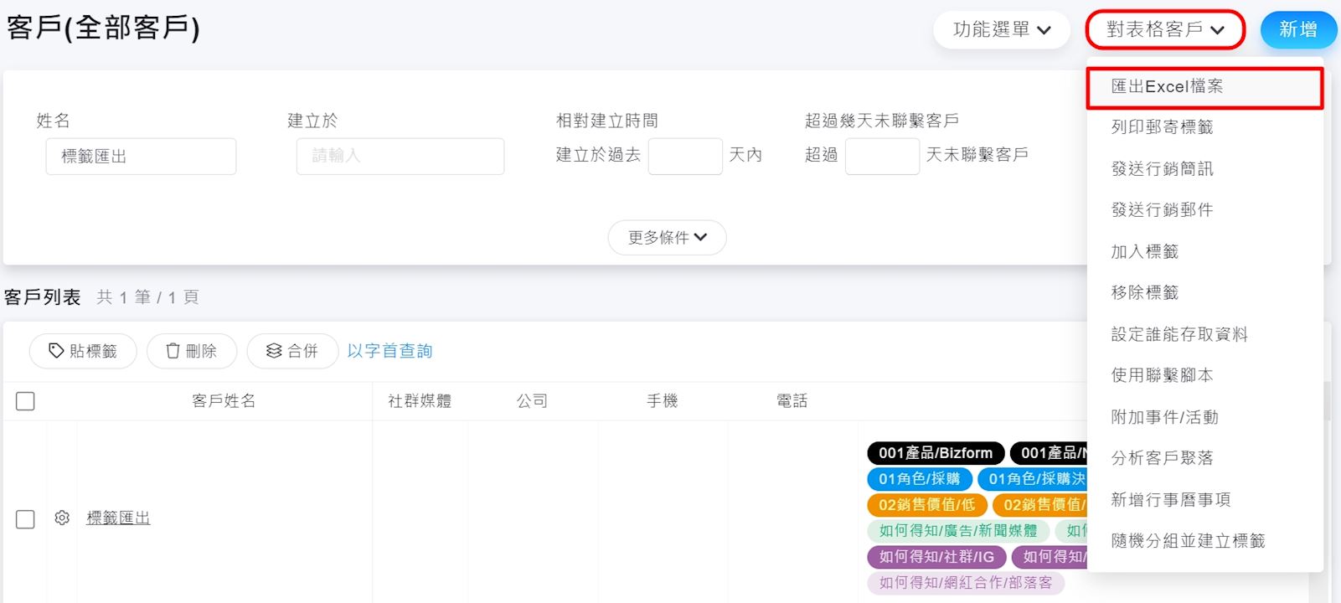This screenshot has height=603, width=1341.
Task: Select 隨機分組並建立標籤 menu option
Action: click(1187, 541)
